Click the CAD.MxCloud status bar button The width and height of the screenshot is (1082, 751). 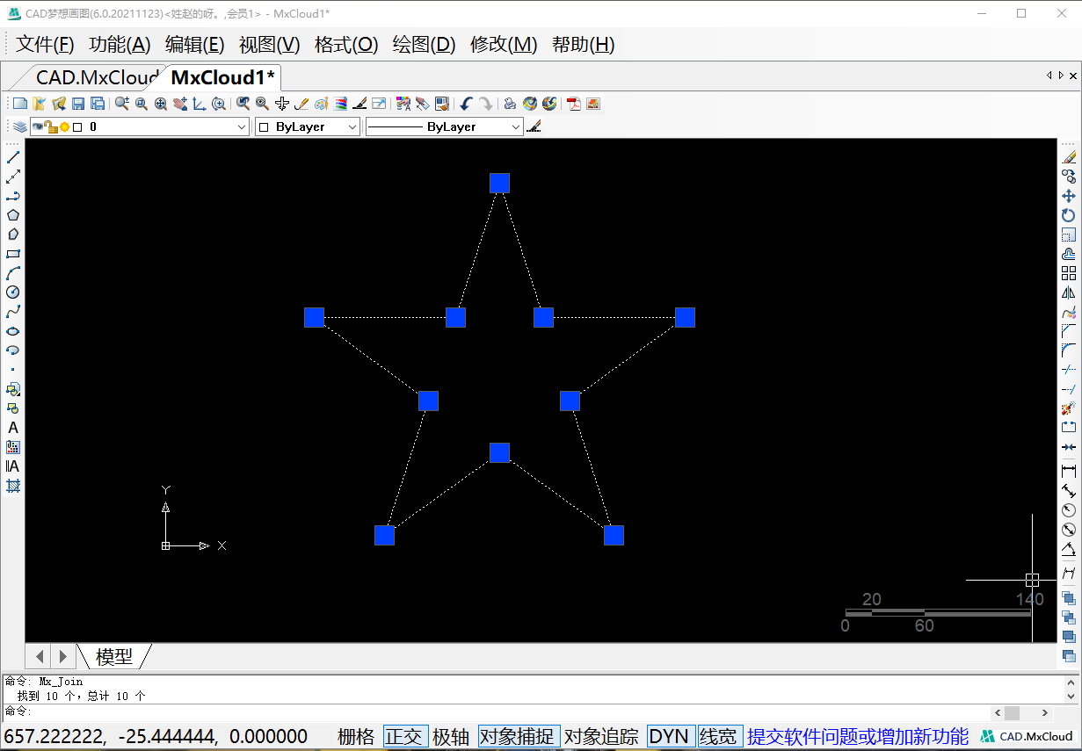[x=1028, y=737]
